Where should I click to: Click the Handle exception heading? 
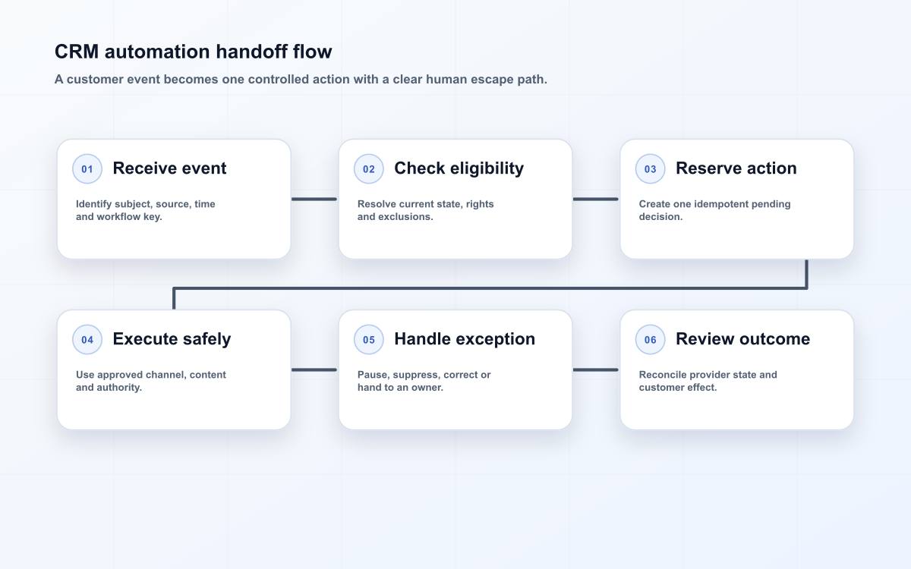[465, 339]
